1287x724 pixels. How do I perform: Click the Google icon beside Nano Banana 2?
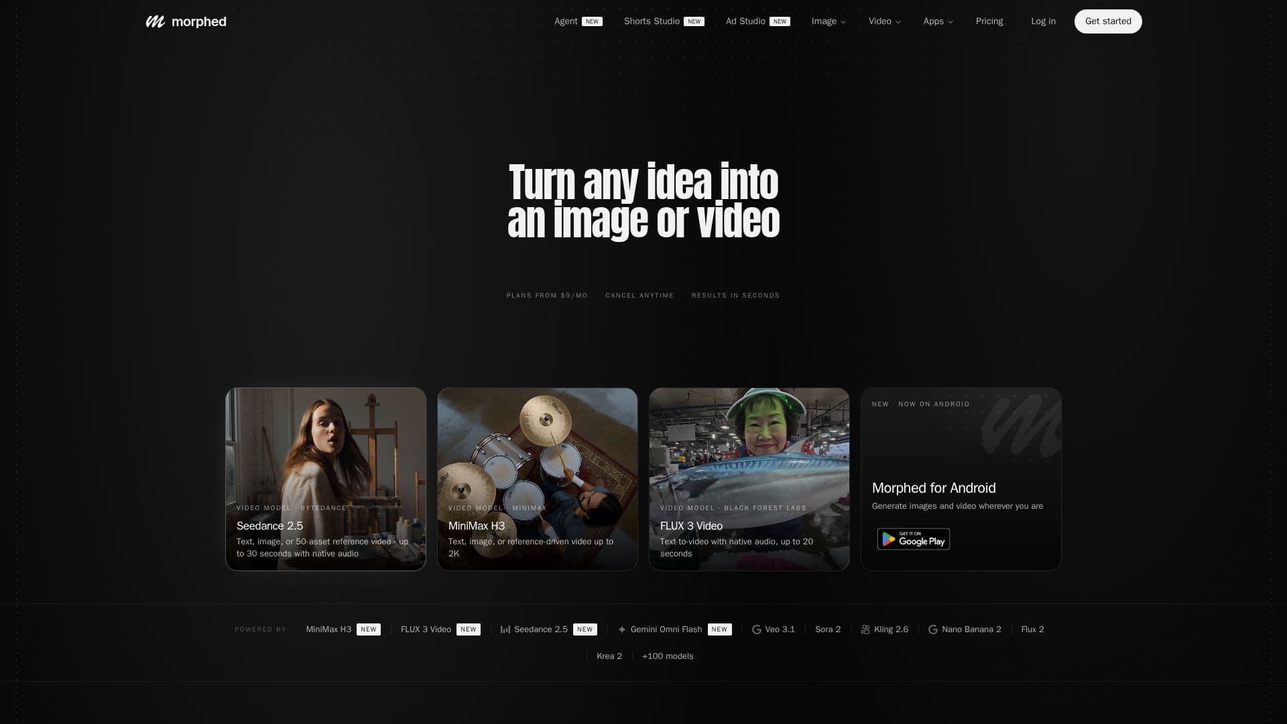point(932,629)
